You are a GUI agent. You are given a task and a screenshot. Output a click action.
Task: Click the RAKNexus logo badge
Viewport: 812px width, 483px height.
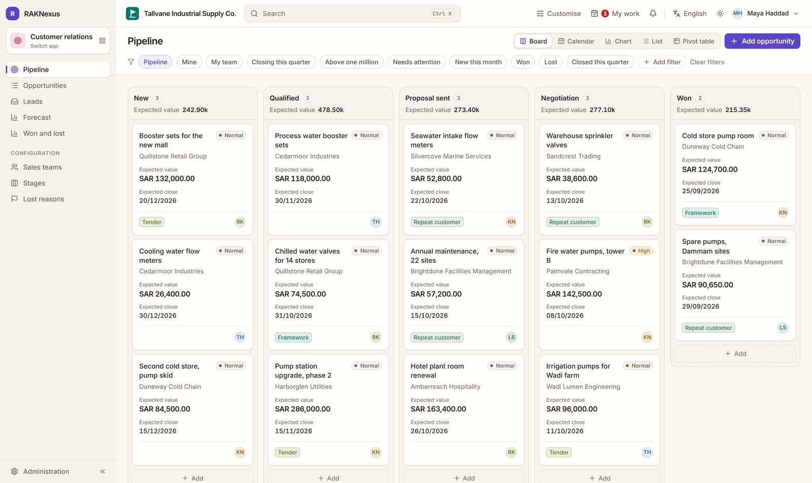click(13, 14)
